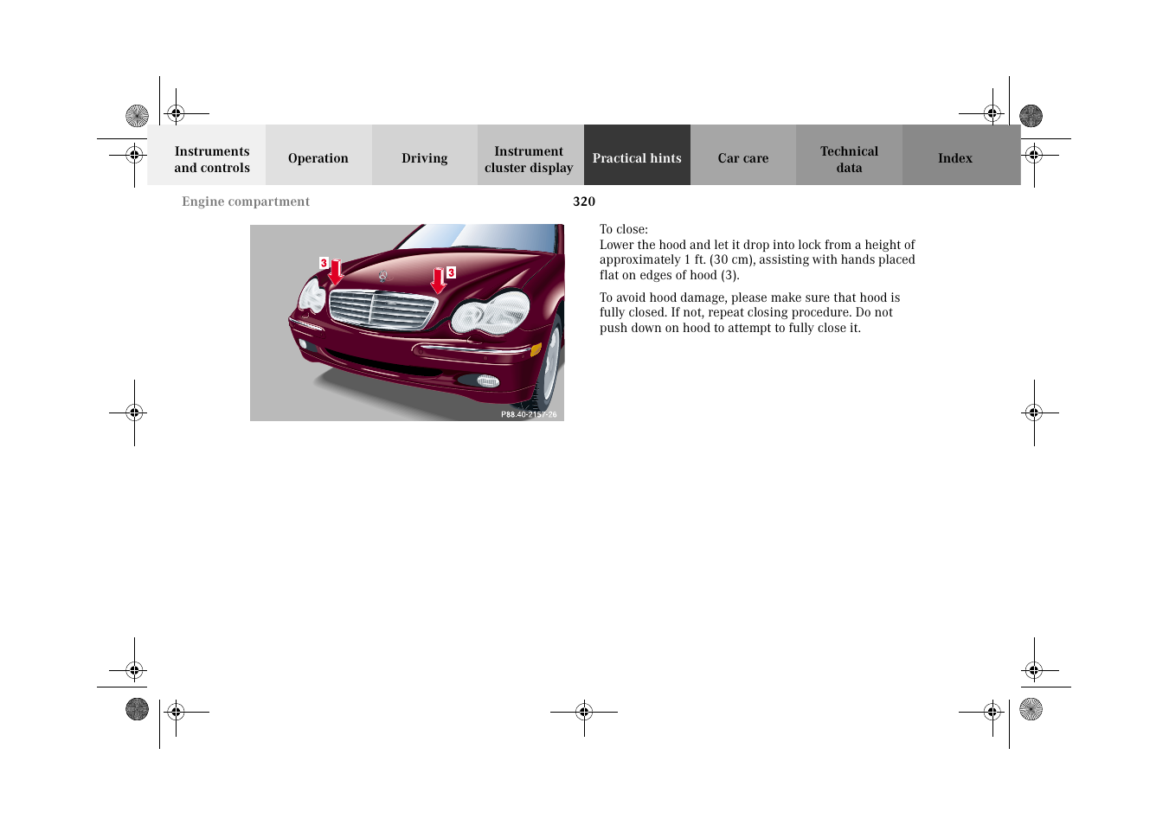
Task: Switch to the Operation tab
Action: tap(318, 155)
